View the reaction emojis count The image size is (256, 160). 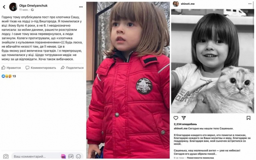coord(9,76)
